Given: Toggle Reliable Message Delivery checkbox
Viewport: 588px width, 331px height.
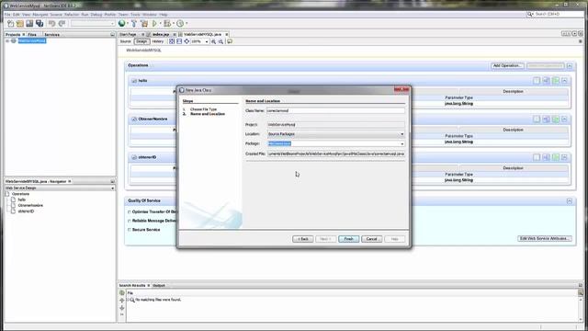Looking at the screenshot, I should click(x=130, y=221).
